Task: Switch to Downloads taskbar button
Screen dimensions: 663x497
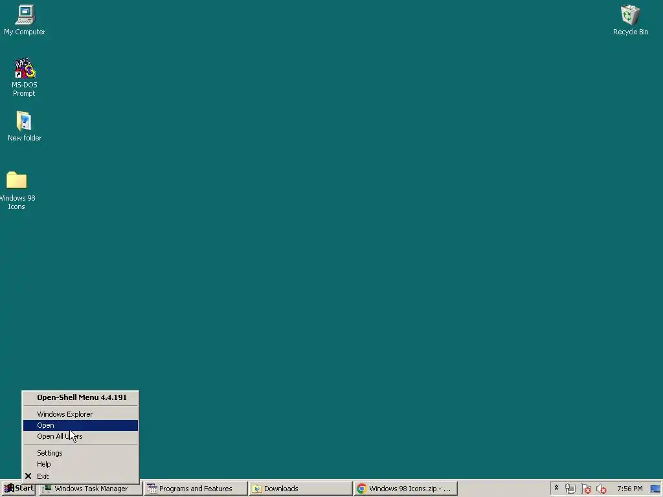Action: tap(300, 489)
